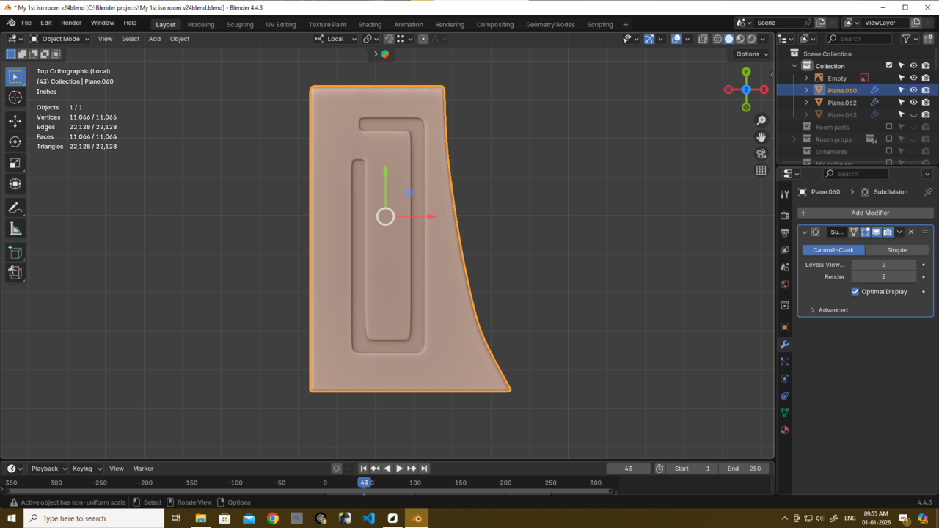Select the Rotate tool
Viewport: 939px width, 528px height.
pos(15,142)
